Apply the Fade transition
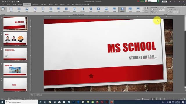Image resolution: width=186 pixels, height=104 pixels. point(19,10)
